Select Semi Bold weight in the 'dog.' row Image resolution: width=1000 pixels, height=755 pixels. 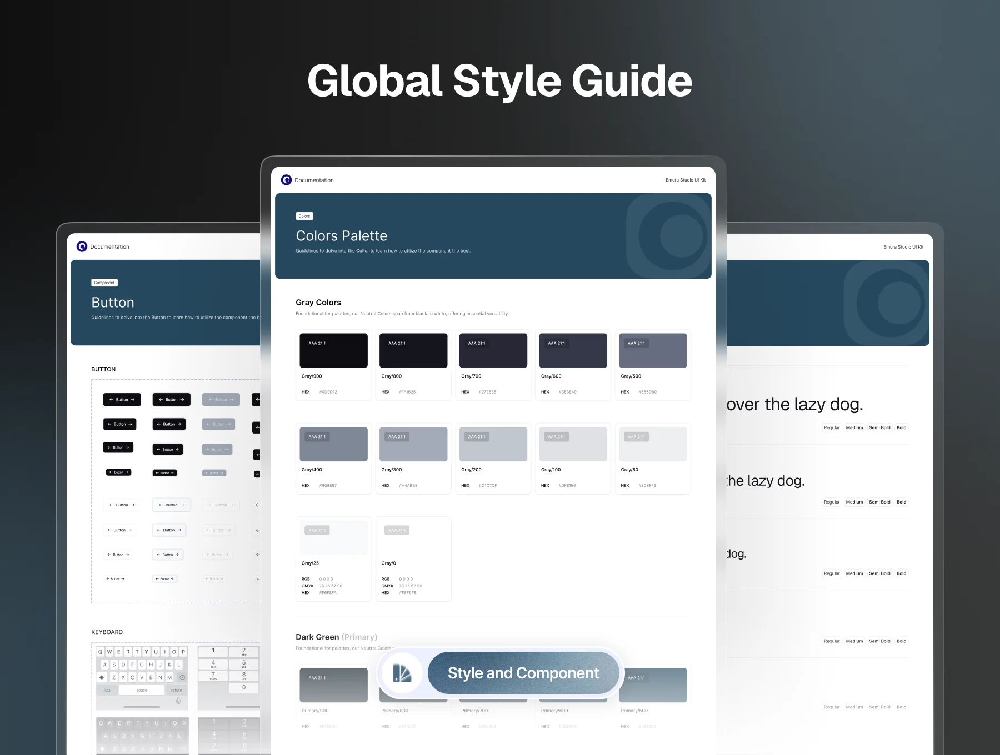pos(879,573)
